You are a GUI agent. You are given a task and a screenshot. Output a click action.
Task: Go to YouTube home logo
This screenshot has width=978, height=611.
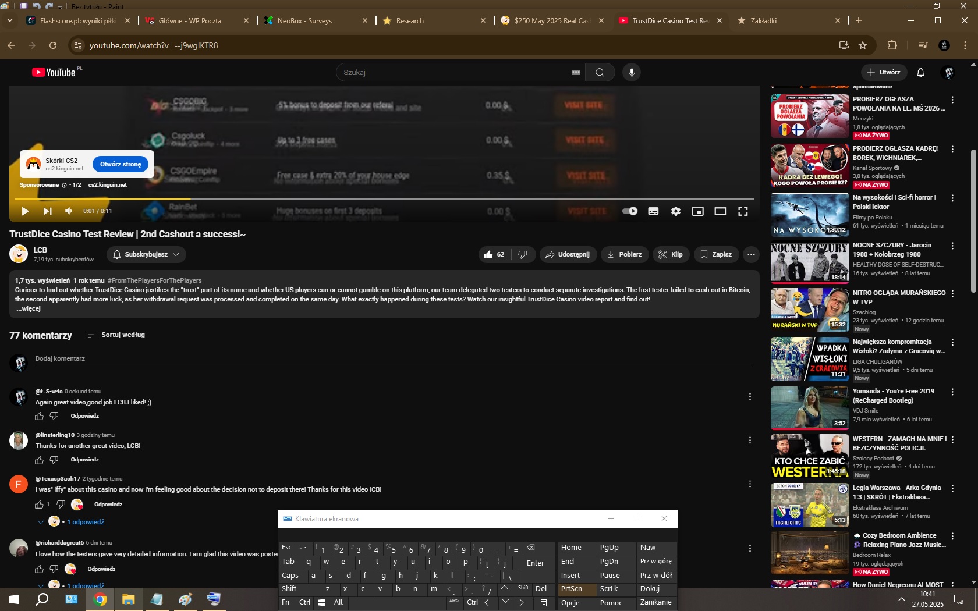tap(54, 72)
